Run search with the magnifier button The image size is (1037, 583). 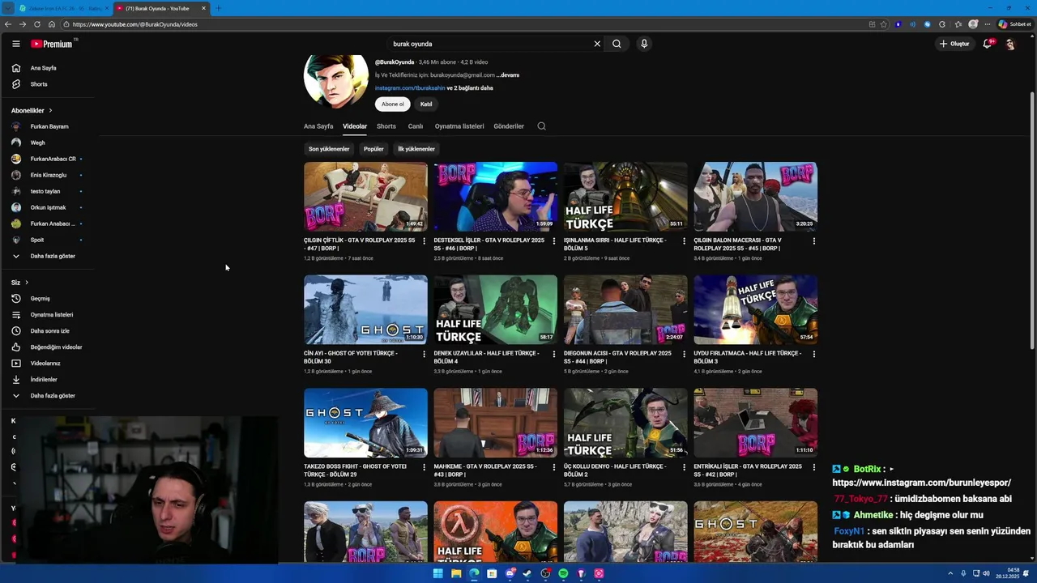[617, 44]
